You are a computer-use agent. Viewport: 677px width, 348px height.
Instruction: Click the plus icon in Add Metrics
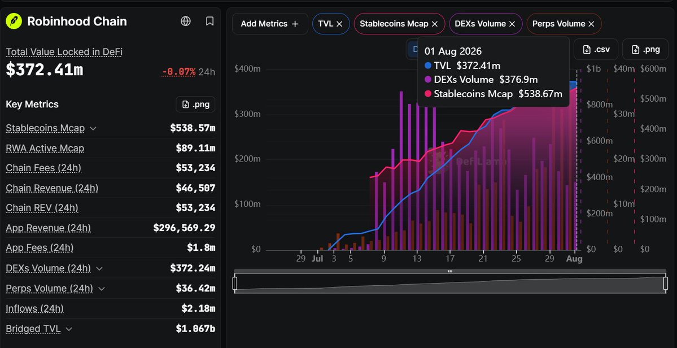pos(295,24)
